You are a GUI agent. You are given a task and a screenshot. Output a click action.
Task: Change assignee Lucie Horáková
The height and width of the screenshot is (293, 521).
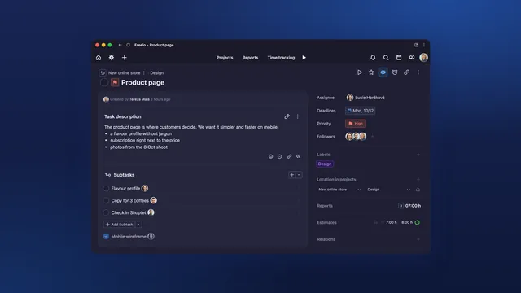coord(366,98)
